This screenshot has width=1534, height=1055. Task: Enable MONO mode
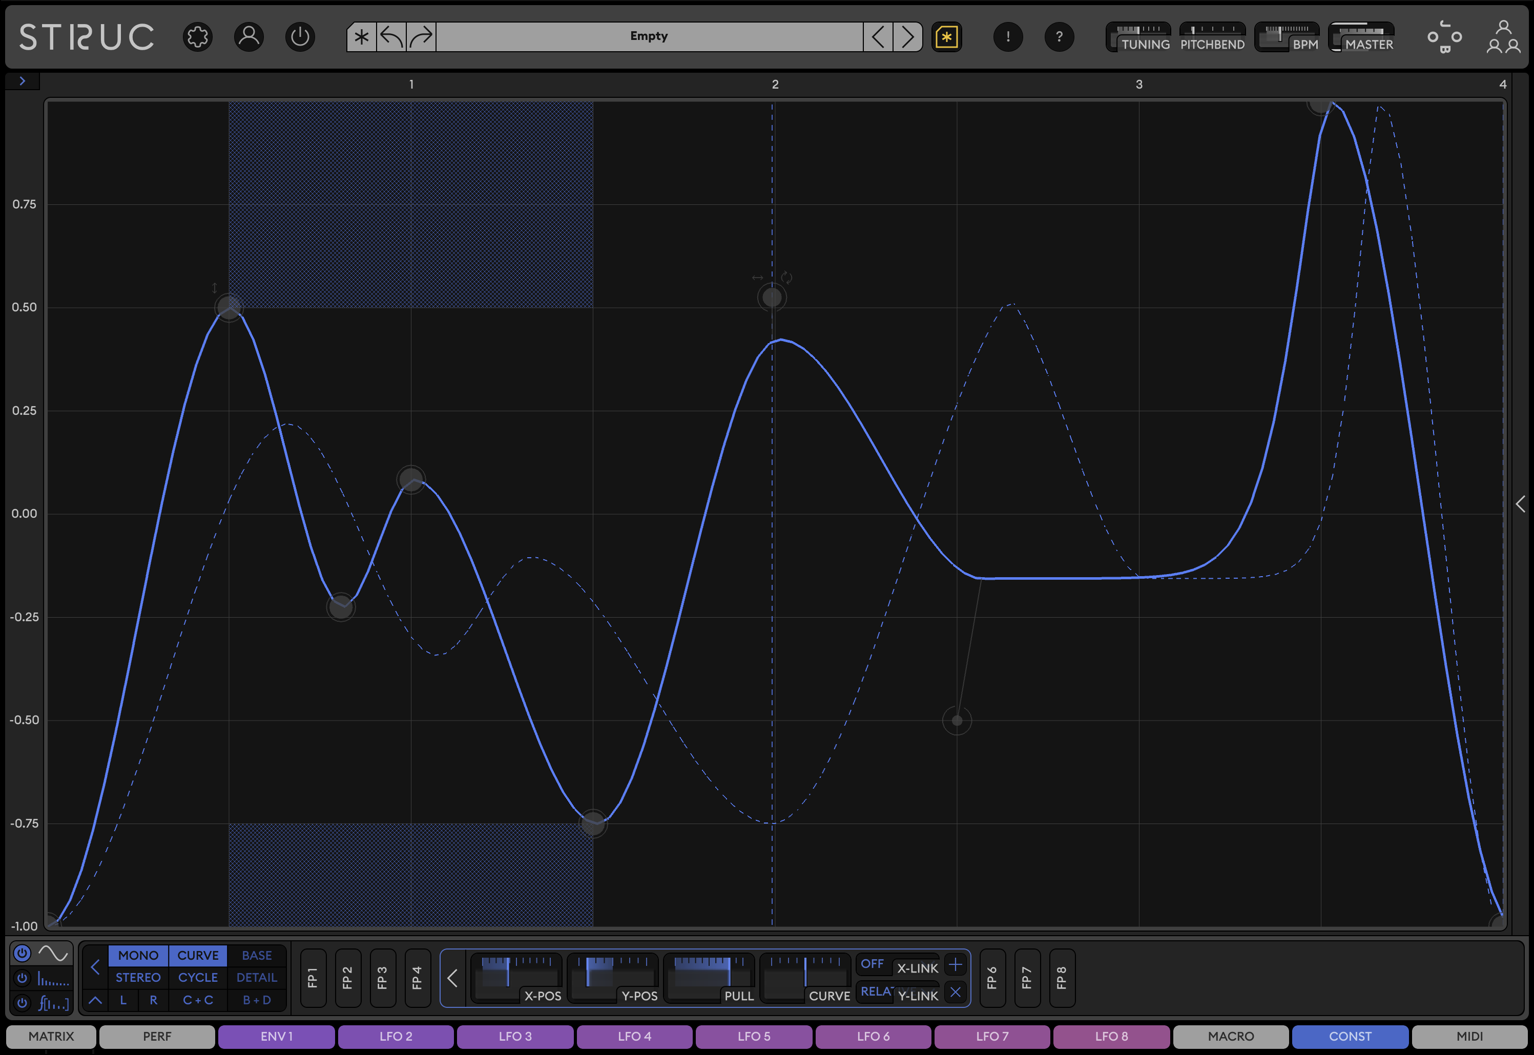(138, 955)
